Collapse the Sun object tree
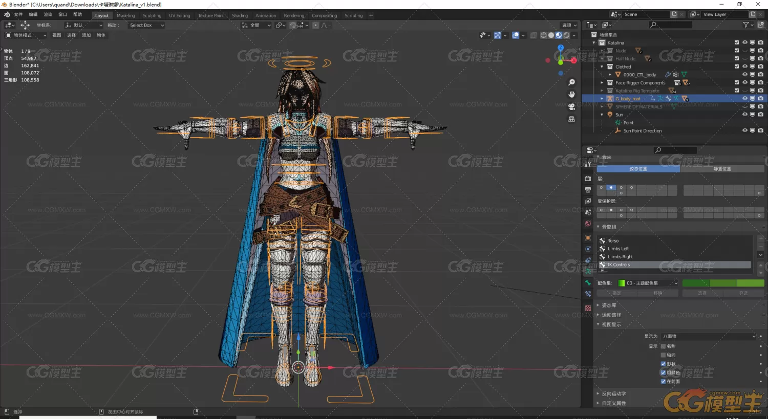The width and height of the screenshot is (768, 419). pos(602,115)
